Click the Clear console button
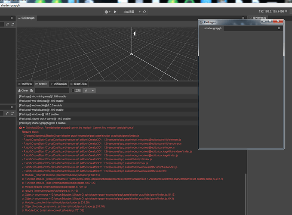This screenshot has width=292, height=215. (x=23, y=90)
